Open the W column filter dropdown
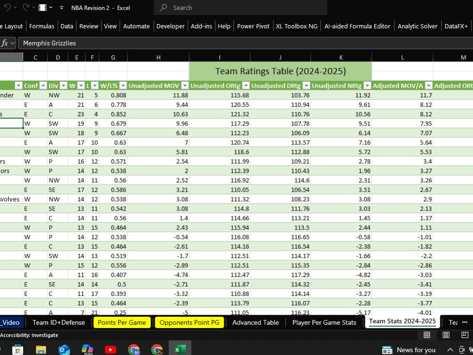The width and height of the screenshot is (473, 355). pyautogui.click(x=81, y=86)
